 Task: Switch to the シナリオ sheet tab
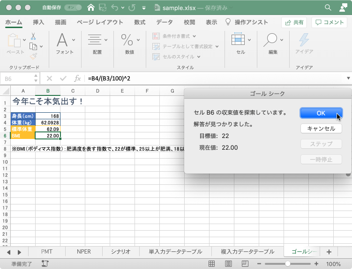point(120,252)
